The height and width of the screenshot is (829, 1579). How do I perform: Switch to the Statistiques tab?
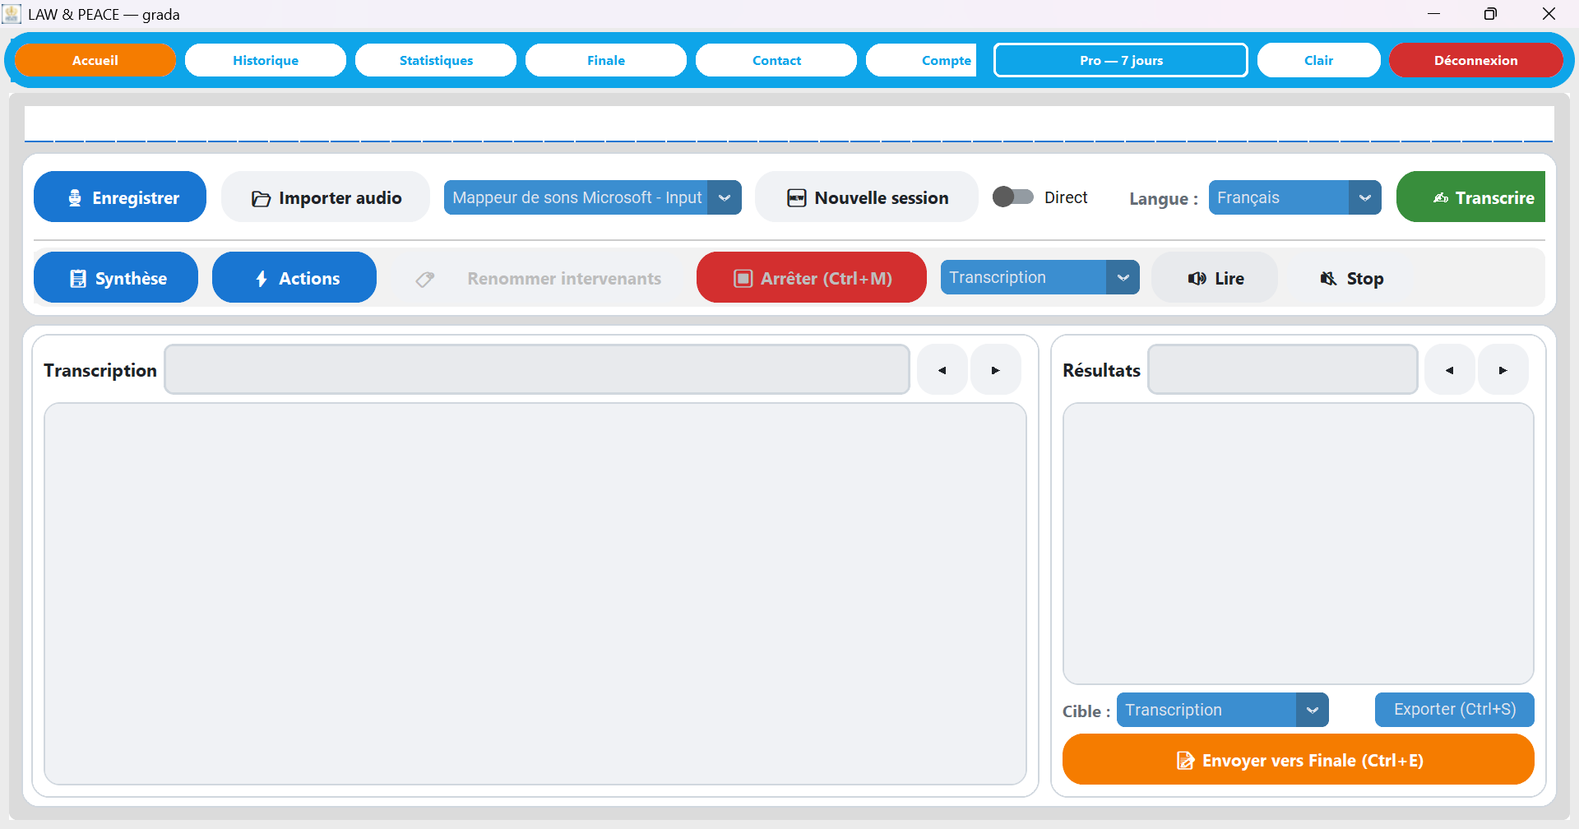pyautogui.click(x=436, y=60)
